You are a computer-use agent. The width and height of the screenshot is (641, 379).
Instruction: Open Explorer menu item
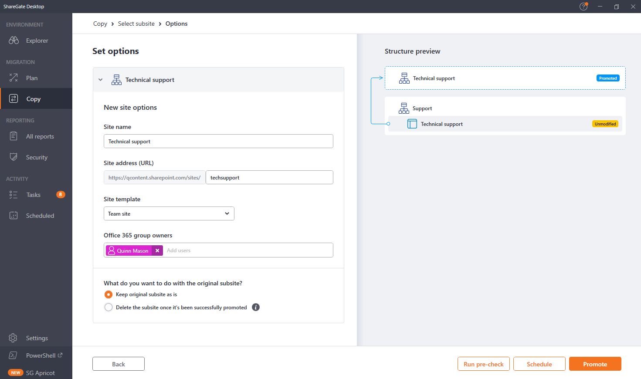pyautogui.click(x=36, y=41)
